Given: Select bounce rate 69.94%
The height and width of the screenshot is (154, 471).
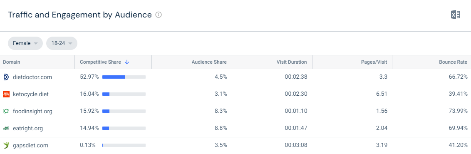Looking at the screenshot, I should 458,129.
